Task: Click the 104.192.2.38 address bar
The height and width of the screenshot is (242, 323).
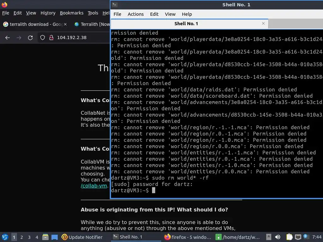Action: (72, 38)
